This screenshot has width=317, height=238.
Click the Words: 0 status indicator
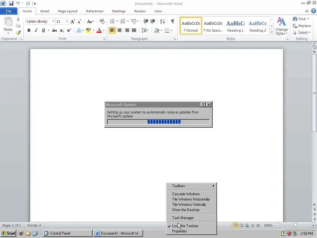[34, 225]
